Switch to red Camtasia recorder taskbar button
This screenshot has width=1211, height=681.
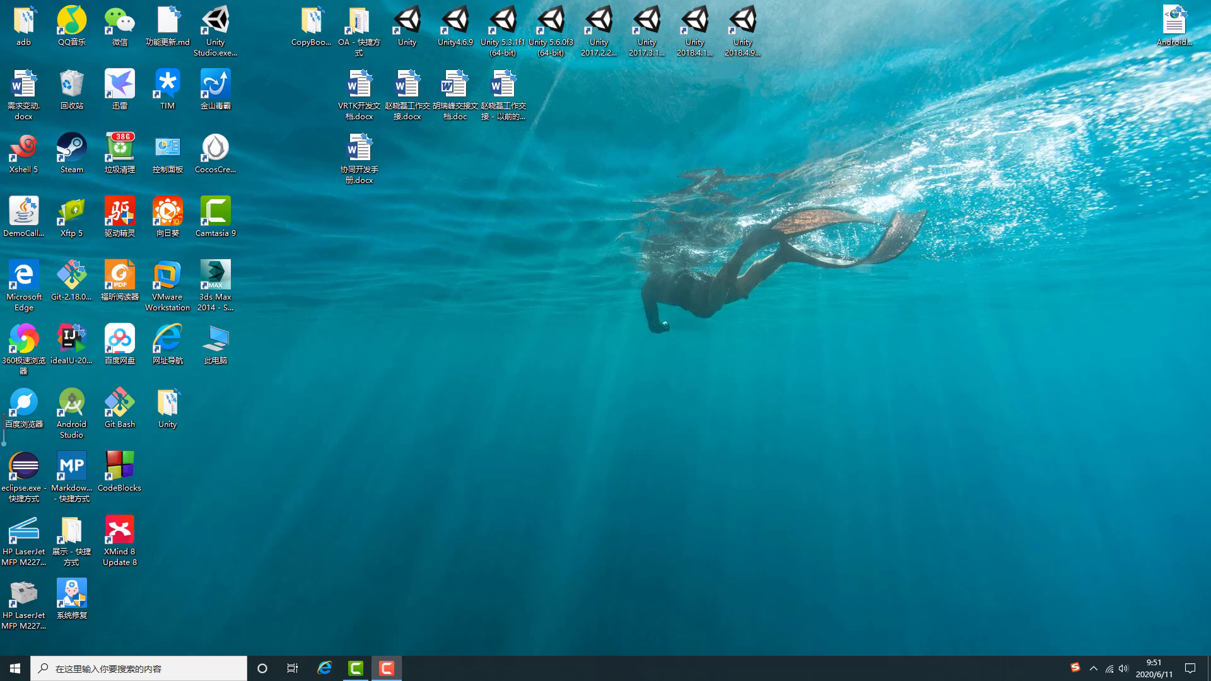387,668
